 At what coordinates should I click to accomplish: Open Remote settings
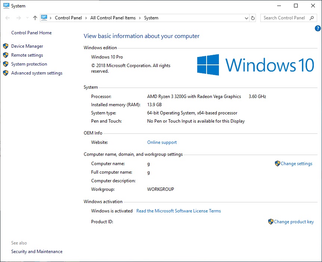(27, 55)
